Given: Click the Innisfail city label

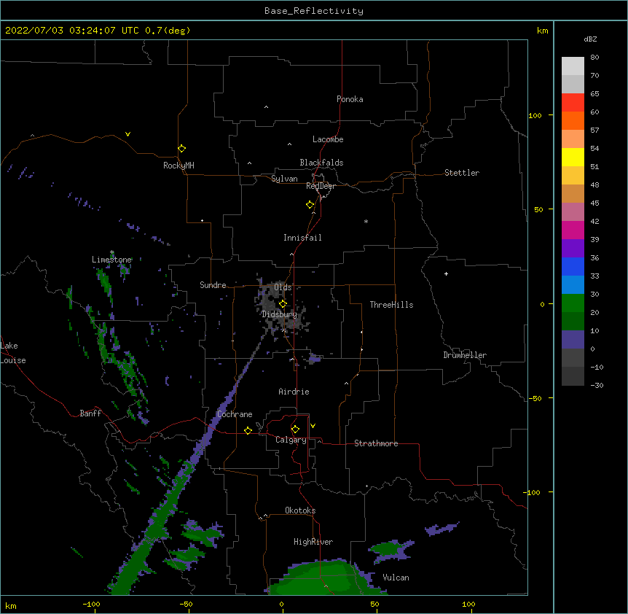Looking at the screenshot, I should pyautogui.click(x=302, y=238).
